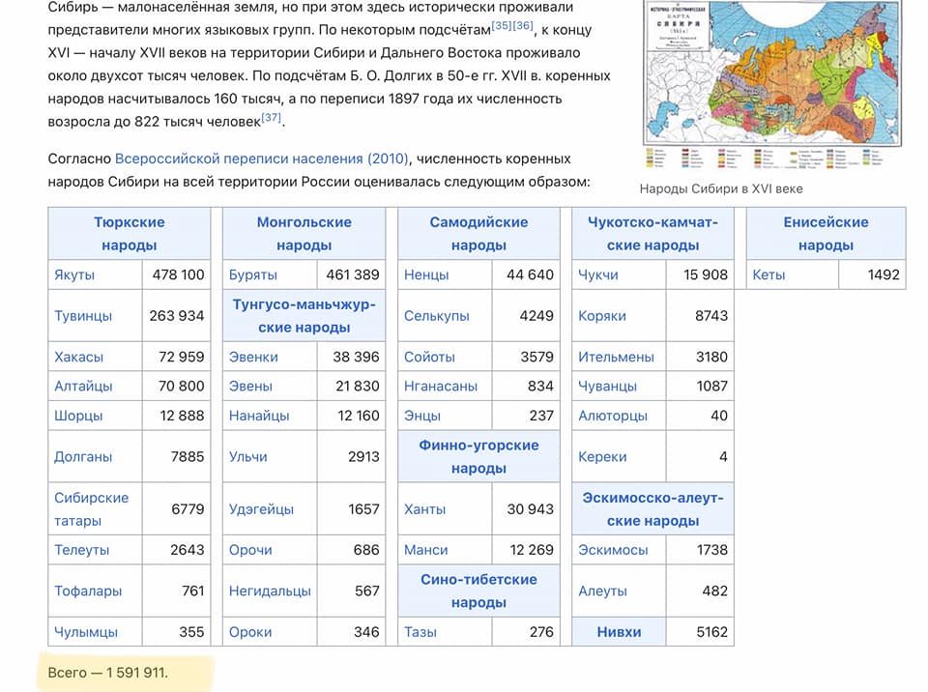Click the Шорцы link
The image size is (928, 692).
click(78, 416)
